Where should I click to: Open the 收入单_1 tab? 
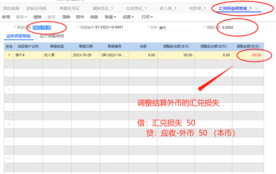click(x=168, y=8)
